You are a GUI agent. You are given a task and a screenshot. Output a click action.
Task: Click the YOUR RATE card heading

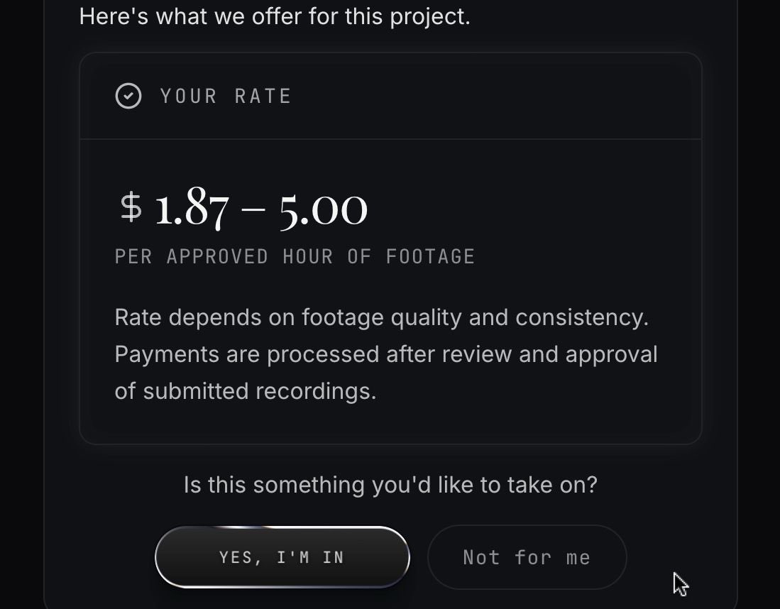(x=226, y=96)
